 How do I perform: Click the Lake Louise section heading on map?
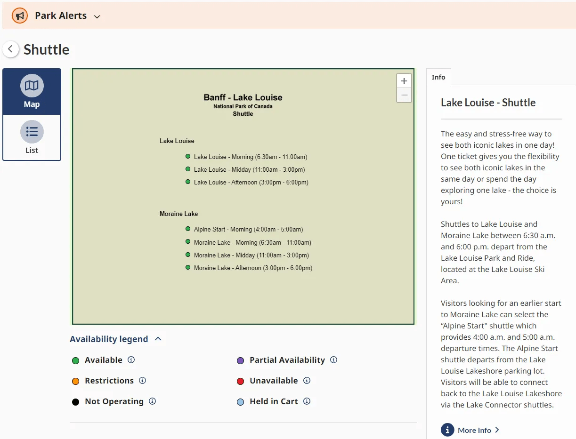(x=177, y=141)
